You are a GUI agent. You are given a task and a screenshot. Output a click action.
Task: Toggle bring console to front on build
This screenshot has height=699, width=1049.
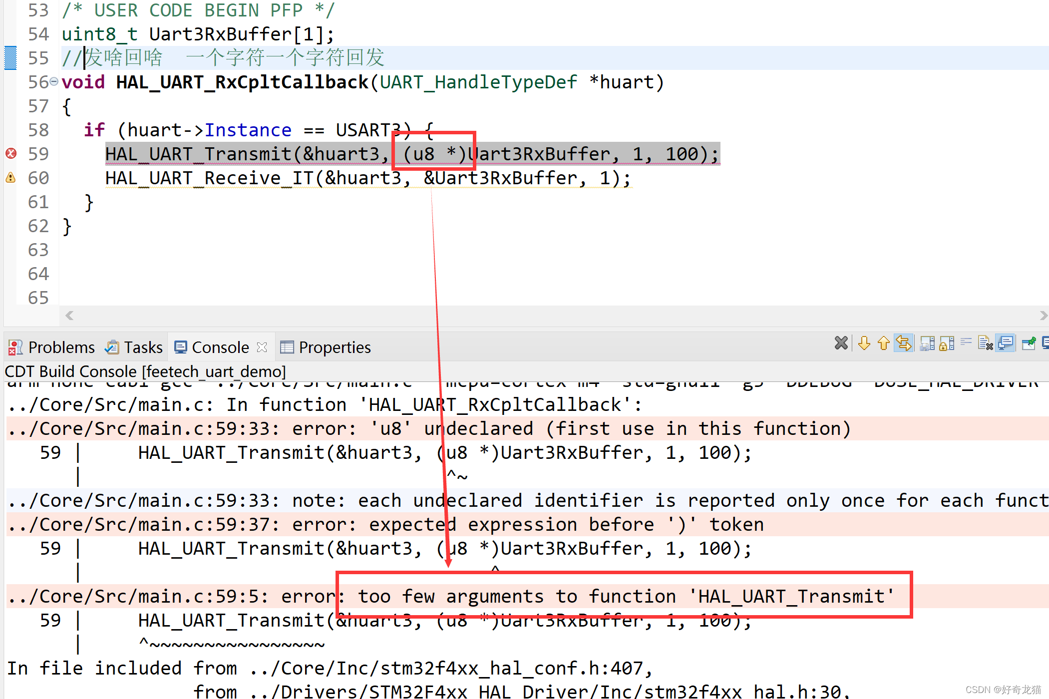[x=1006, y=343]
